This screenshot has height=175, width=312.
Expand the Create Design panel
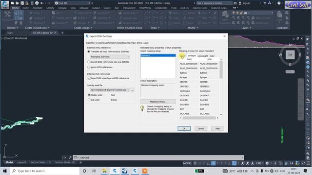tap(83, 28)
